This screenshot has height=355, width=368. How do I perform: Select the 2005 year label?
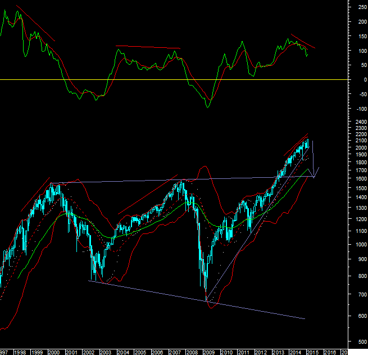click(140, 352)
